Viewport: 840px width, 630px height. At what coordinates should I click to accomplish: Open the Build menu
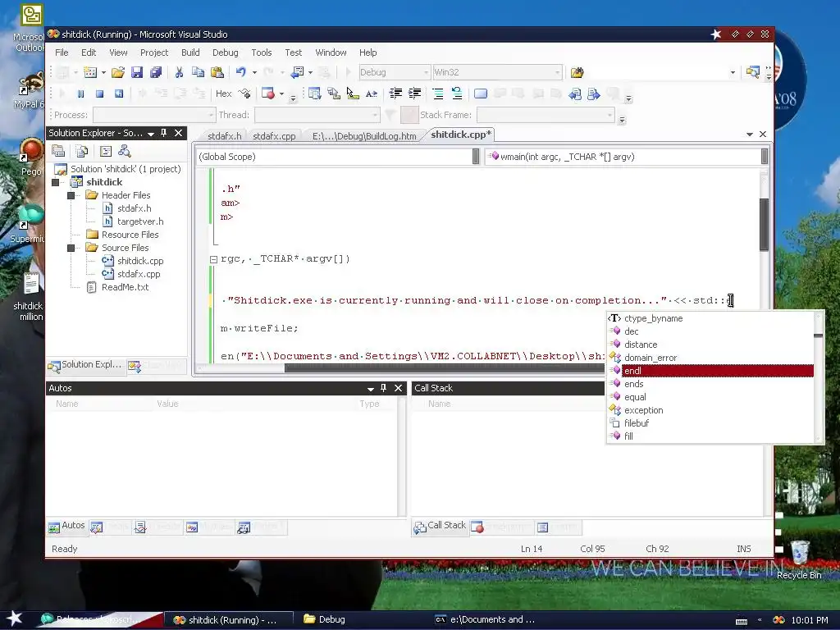tap(190, 52)
